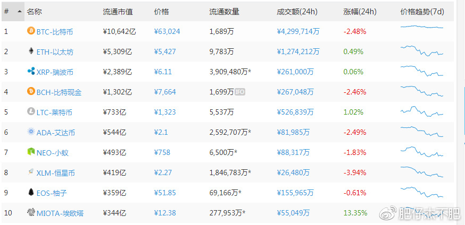Click the Litecoin silver coin icon
Viewport: 465px width, 225px height.
[31, 112]
